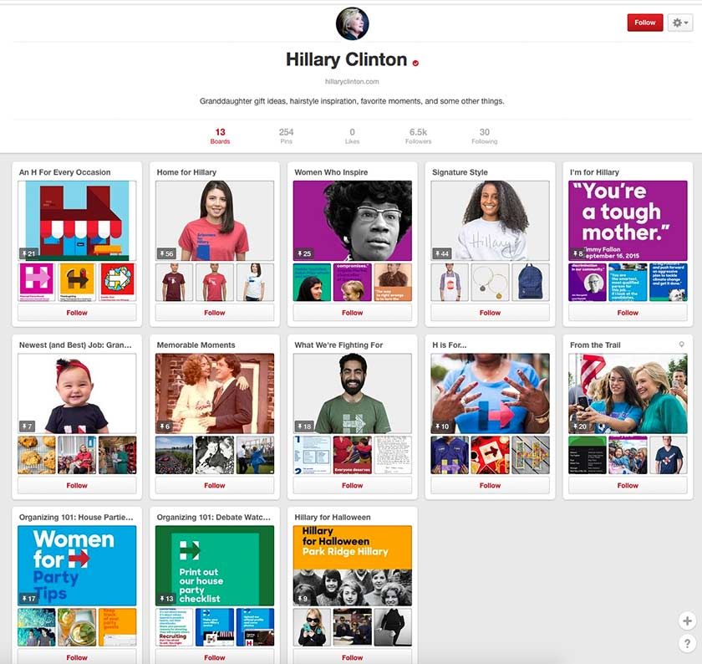Click location pin icon on From the Trail

tap(682, 345)
